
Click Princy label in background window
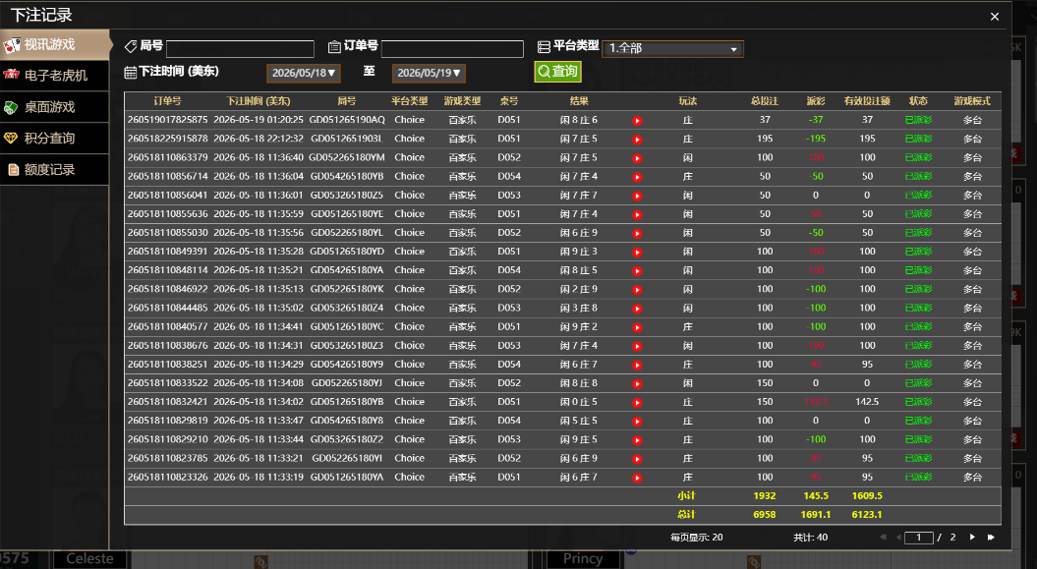coord(582,559)
